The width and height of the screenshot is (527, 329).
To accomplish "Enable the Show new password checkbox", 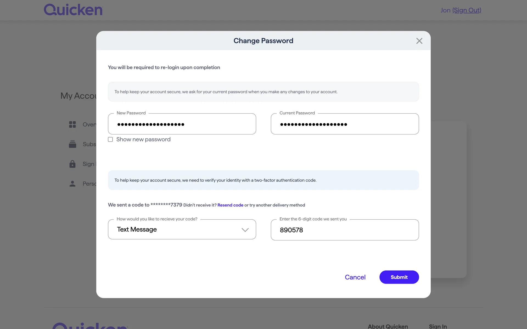I will tap(110, 140).
